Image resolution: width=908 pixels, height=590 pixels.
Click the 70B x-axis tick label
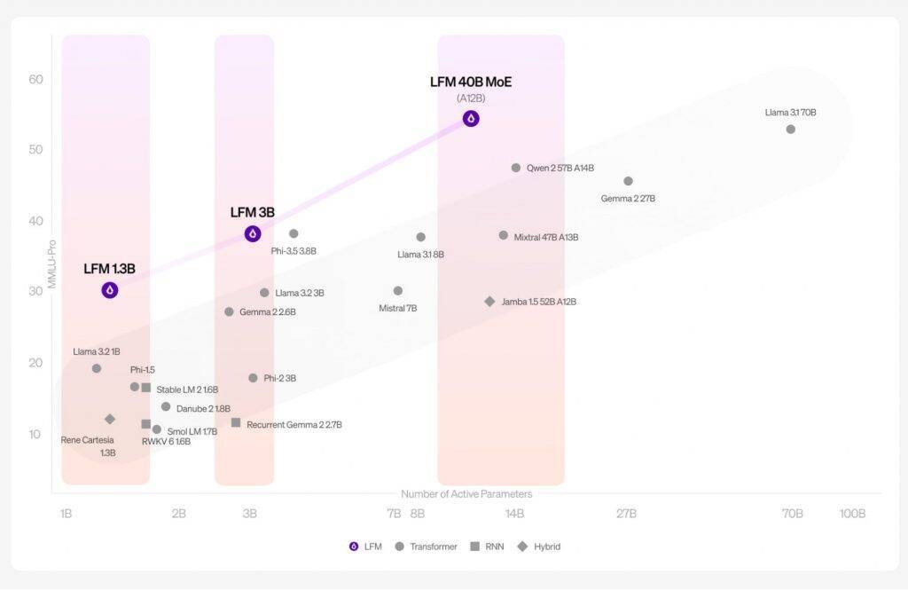click(x=792, y=514)
